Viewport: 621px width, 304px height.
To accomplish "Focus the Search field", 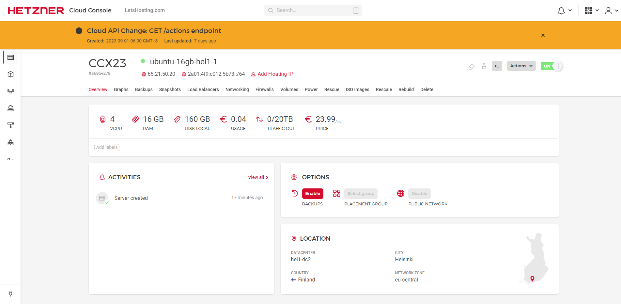I will (313, 10).
